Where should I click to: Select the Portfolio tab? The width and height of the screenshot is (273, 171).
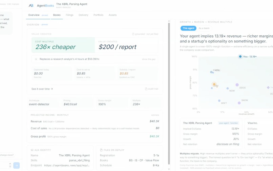[98, 15]
